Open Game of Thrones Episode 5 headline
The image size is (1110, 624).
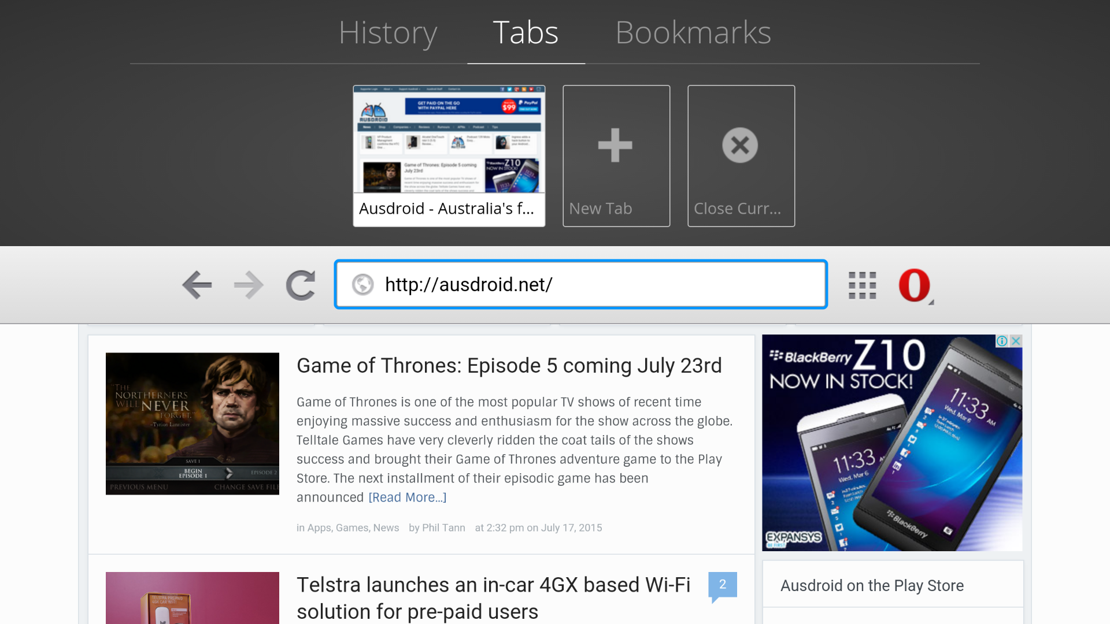(509, 366)
